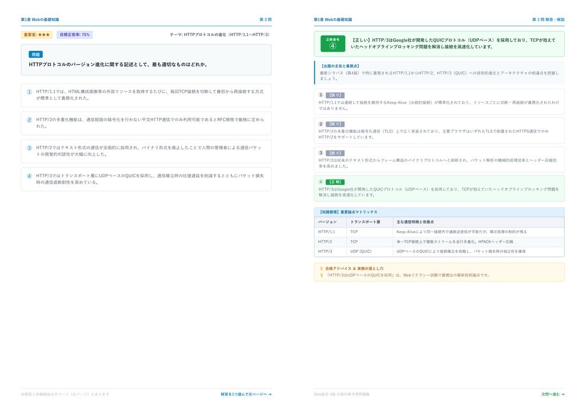
Task: Click the green 正解 badge in explanation ④
Action: (x=335, y=182)
